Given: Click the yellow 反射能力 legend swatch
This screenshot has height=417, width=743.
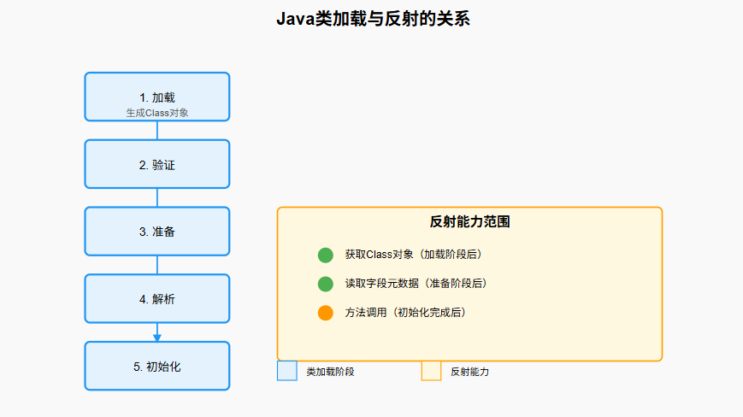Looking at the screenshot, I should (431, 371).
